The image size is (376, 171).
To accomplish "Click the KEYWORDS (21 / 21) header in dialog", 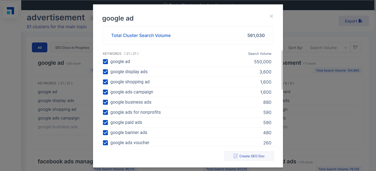I will tap(121, 54).
